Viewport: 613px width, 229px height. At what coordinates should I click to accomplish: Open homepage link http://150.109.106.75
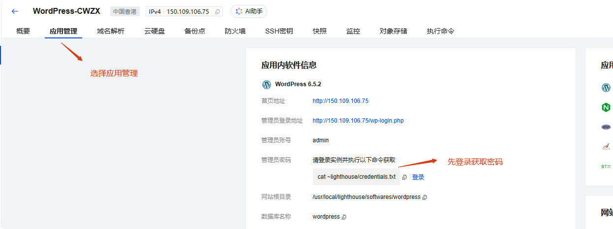click(340, 101)
